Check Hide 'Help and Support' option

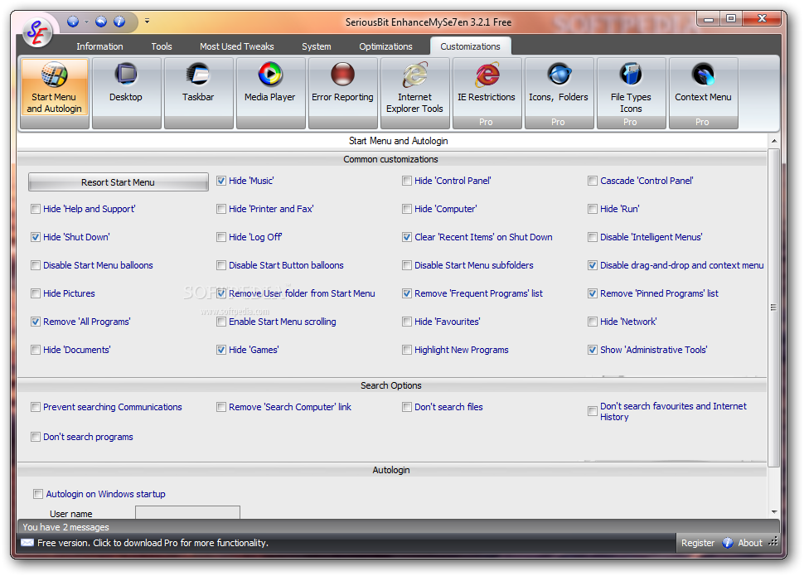36,209
